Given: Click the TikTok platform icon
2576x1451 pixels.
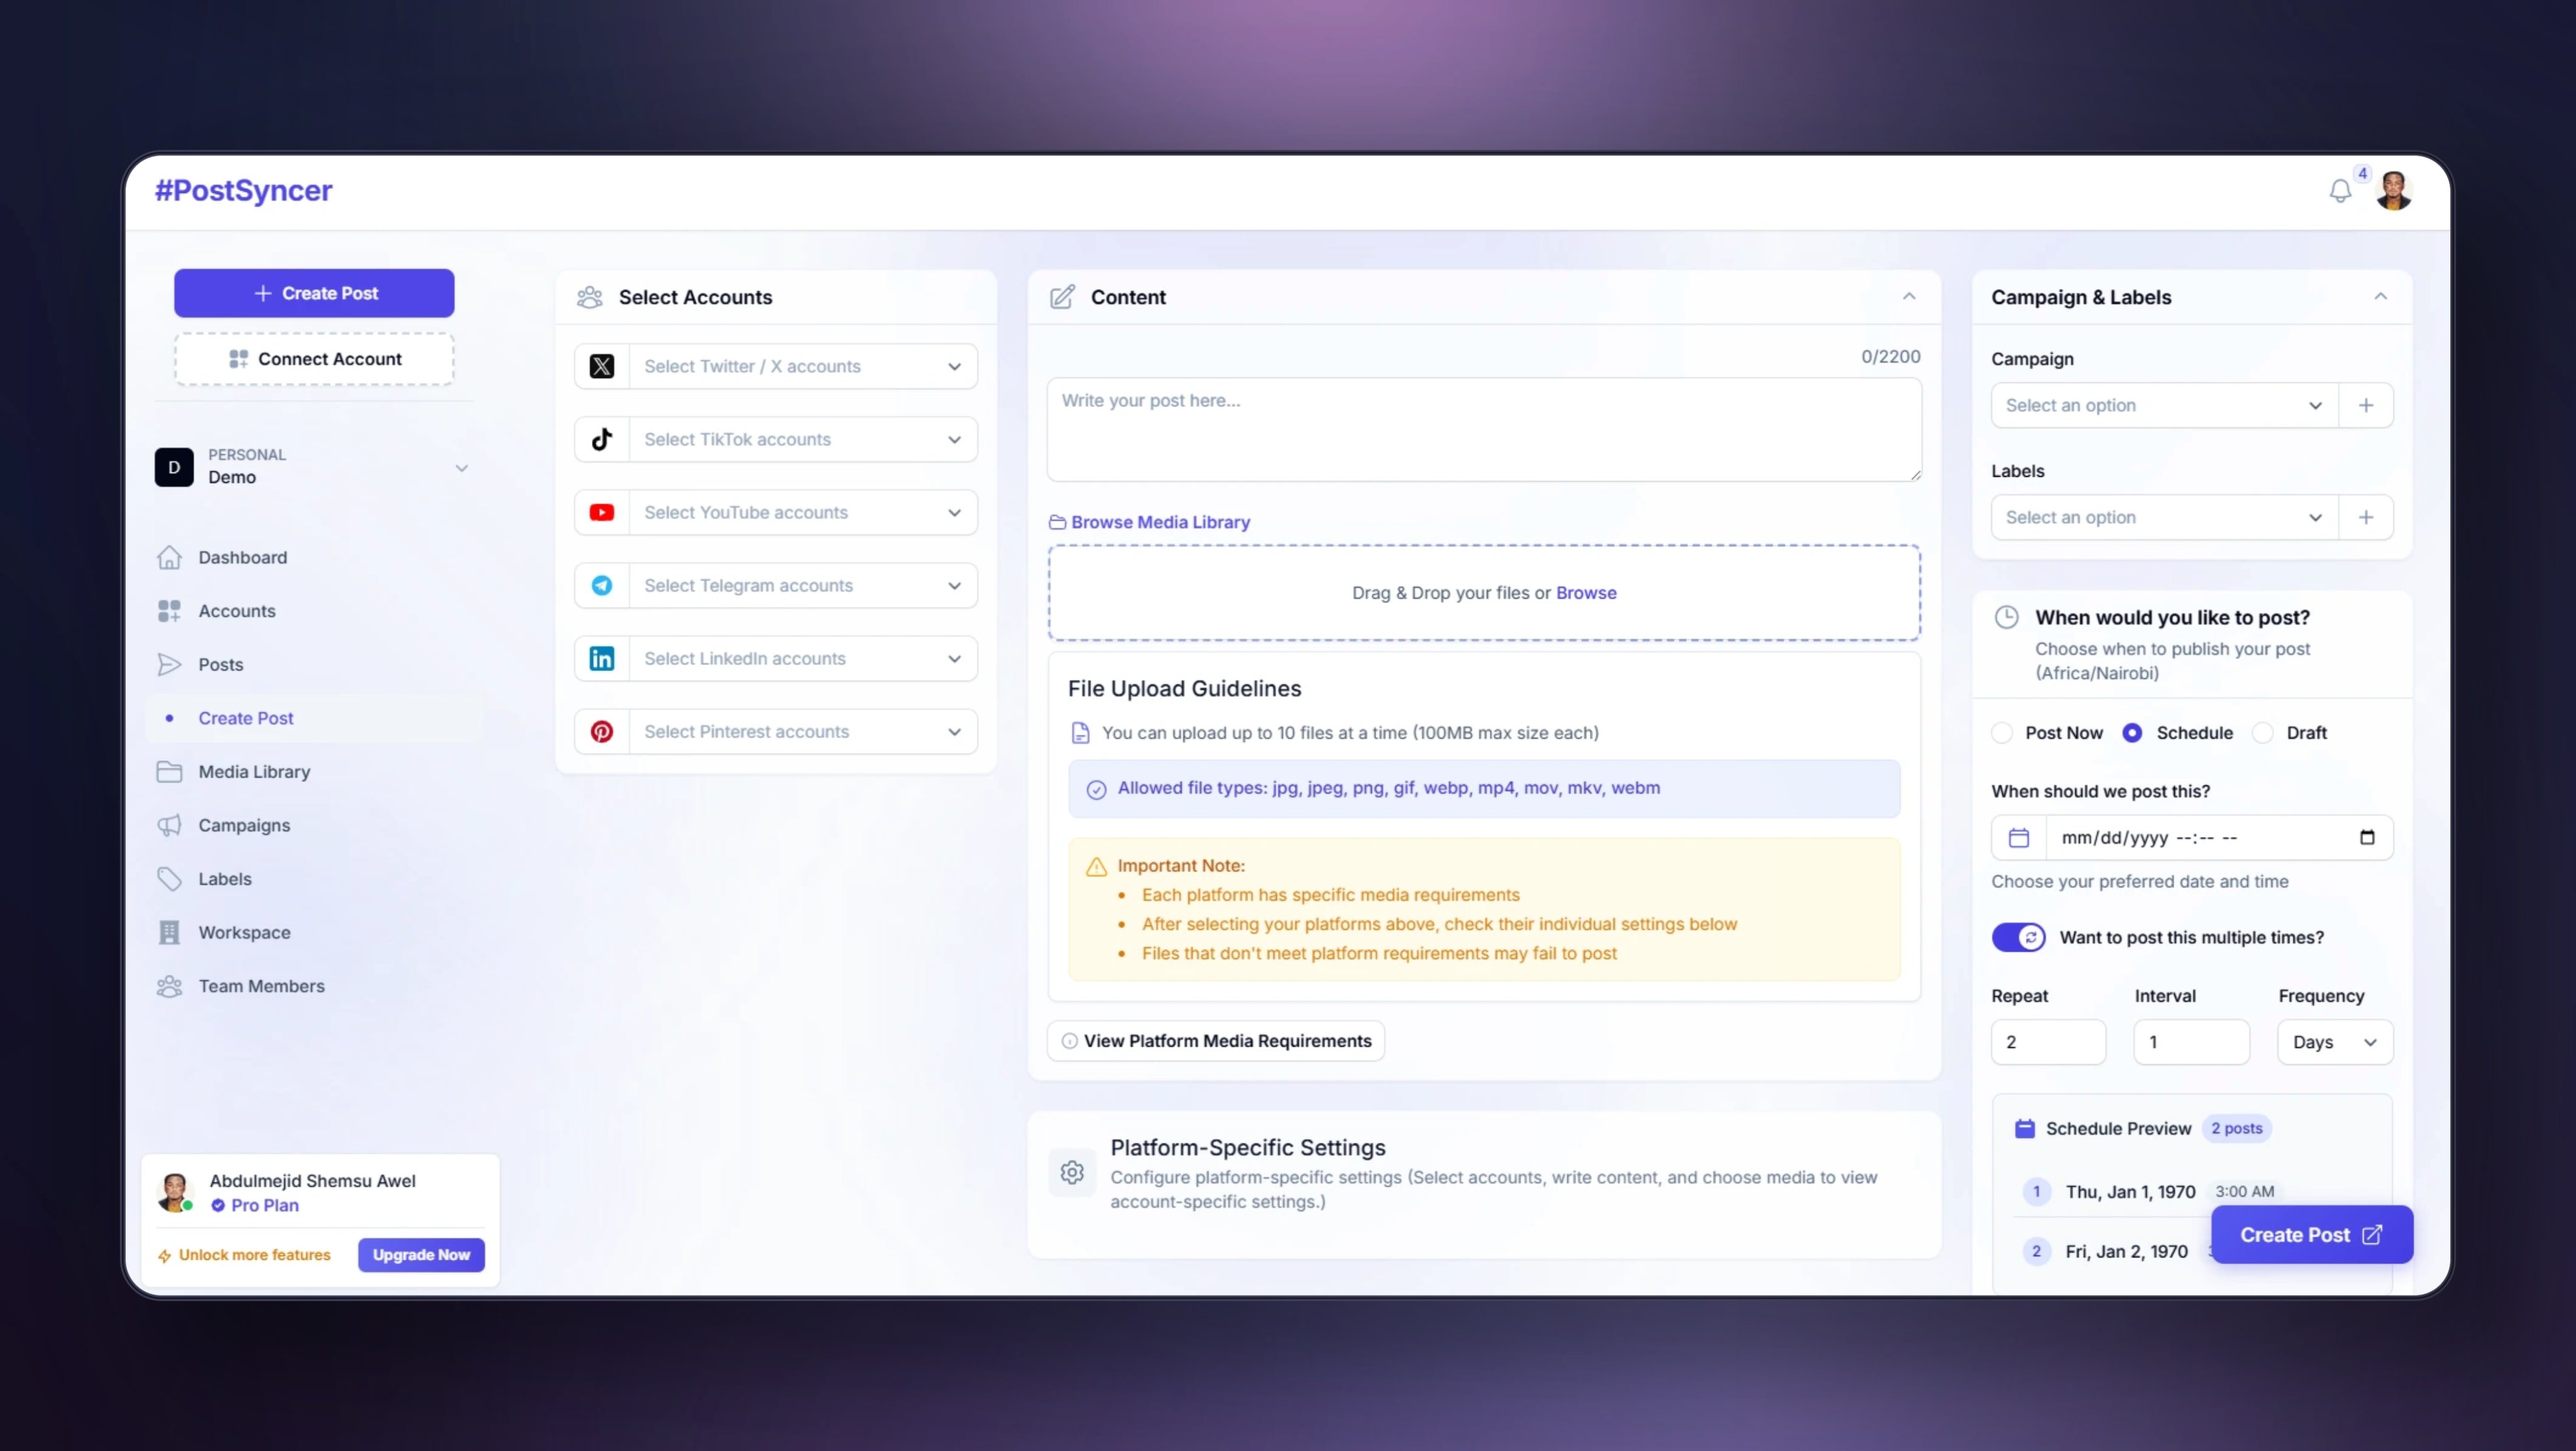Looking at the screenshot, I should click(602, 439).
